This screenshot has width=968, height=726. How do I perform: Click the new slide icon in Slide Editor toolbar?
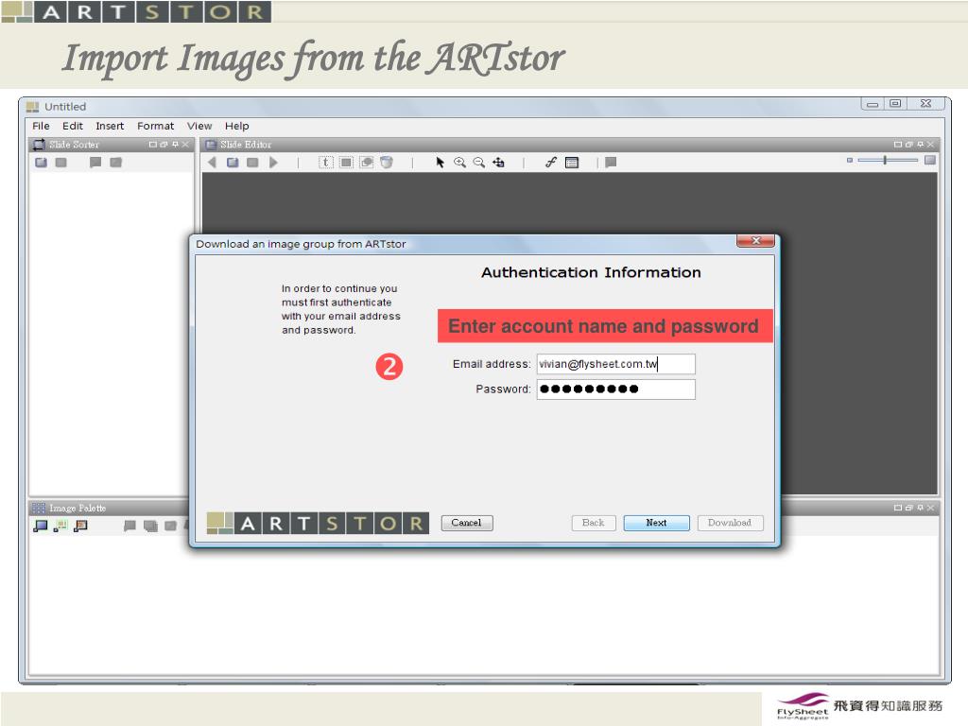(x=233, y=163)
